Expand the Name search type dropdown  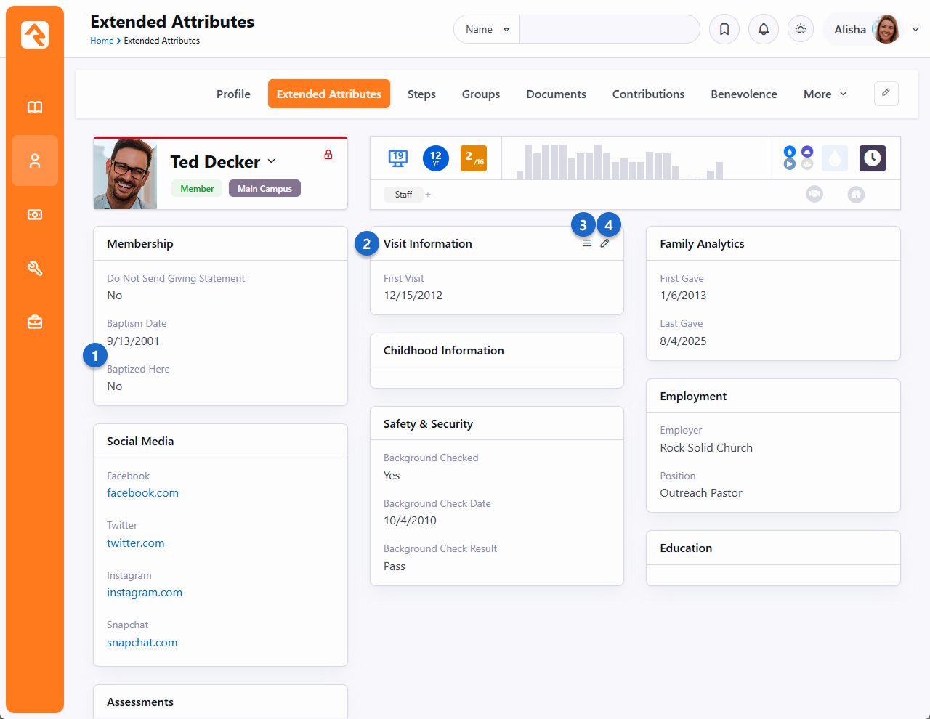(x=487, y=30)
